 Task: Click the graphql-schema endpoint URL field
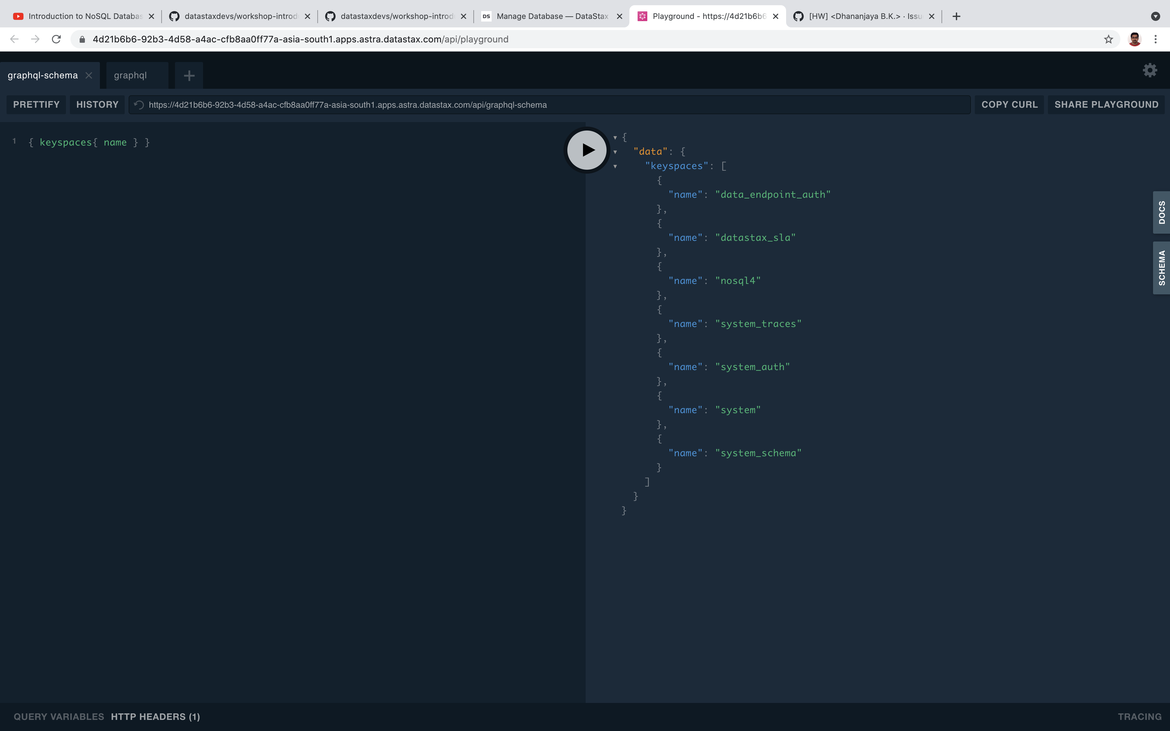pyautogui.click(x=532, y=104)
